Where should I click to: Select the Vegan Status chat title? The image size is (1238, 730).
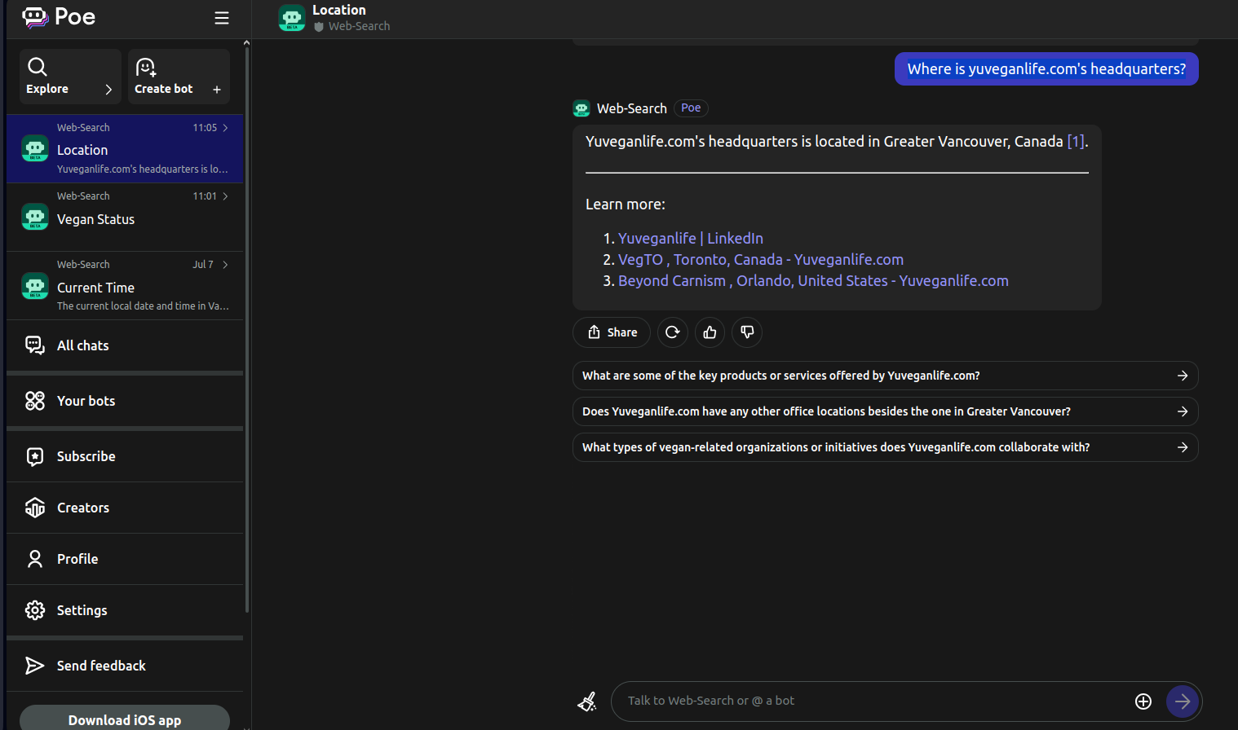tap(95, 219)
